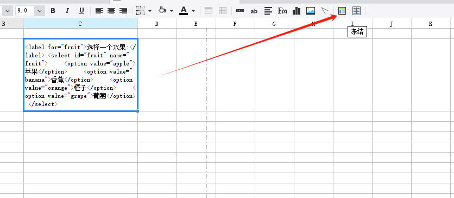Insert plain text with ab icon

(x=254, y=11)
